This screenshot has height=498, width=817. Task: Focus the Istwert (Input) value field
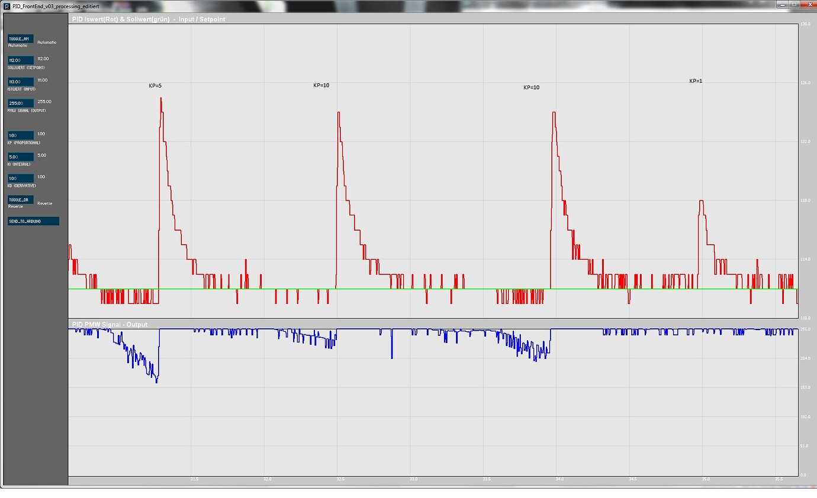(x=21, y=82)
